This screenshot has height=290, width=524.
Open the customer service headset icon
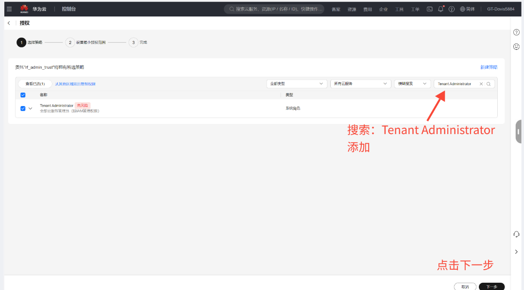pos(517,234)
